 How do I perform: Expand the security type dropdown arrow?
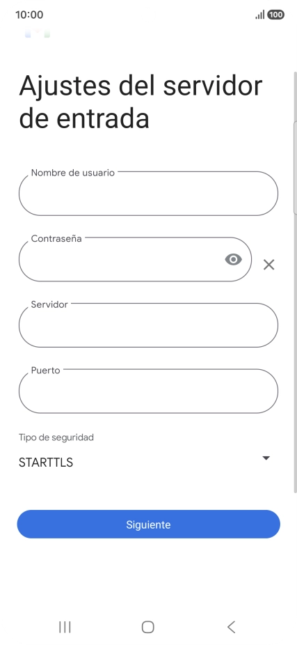pos(266,458)
